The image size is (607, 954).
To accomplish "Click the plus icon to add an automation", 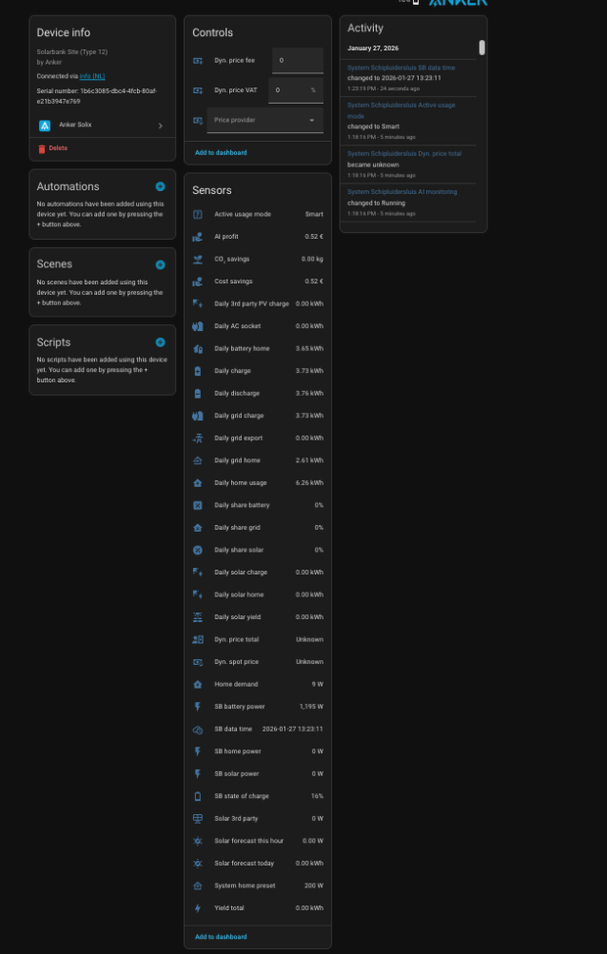I will [x=160, y=186].
